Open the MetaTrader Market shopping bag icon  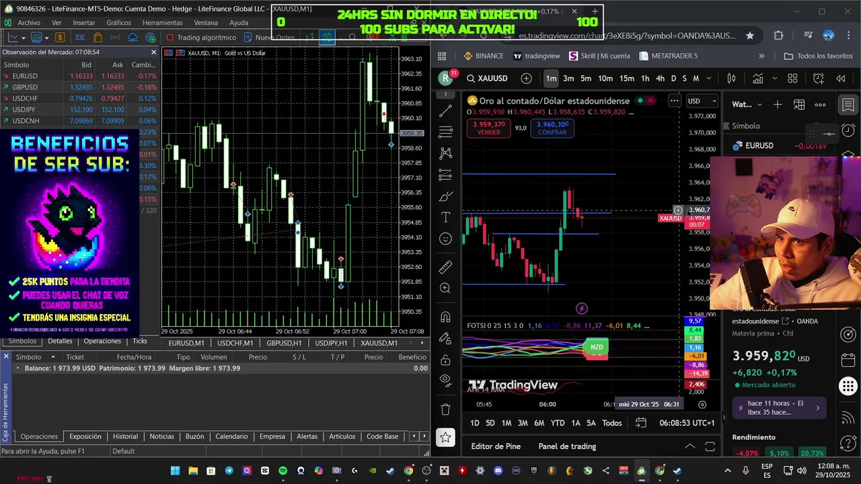[x=98, y=38]
